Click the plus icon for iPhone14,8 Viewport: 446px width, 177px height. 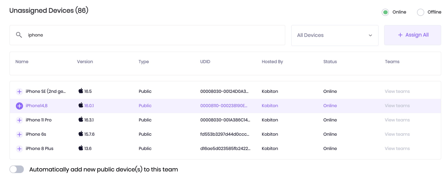point(19,106)
